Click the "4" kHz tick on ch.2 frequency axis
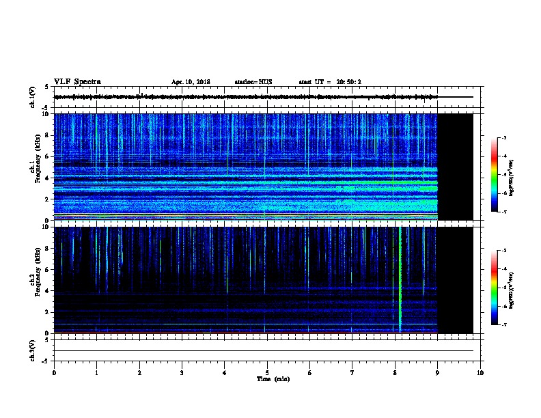 [47, 291]
